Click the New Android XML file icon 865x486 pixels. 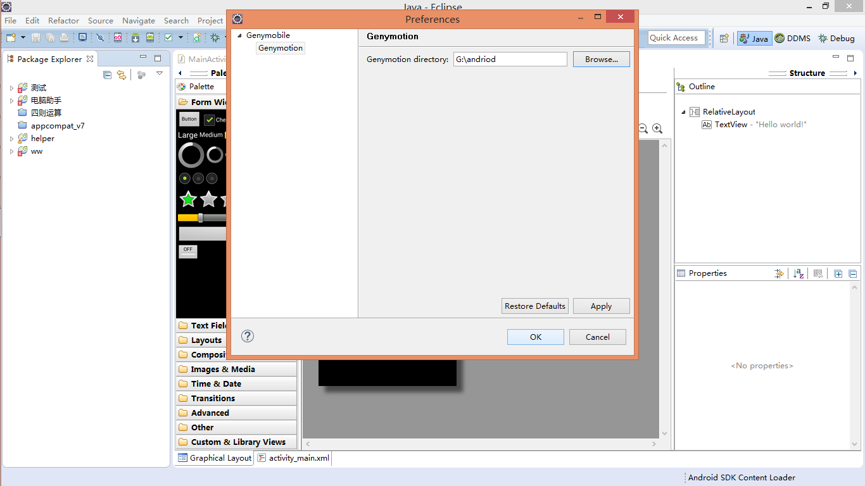point(198,38)
